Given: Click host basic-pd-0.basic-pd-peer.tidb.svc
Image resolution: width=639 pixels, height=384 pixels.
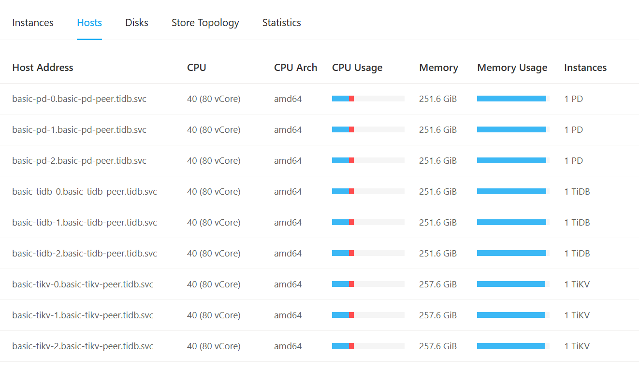Looking at the screenshot, I should point(79,99).
